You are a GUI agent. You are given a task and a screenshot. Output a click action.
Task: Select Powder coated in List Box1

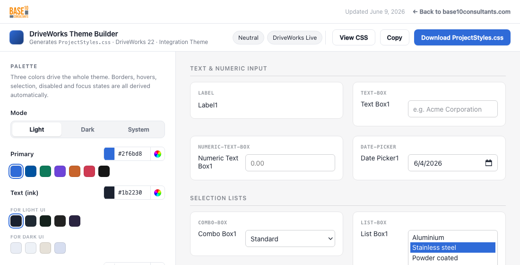[x=453, y=258]
